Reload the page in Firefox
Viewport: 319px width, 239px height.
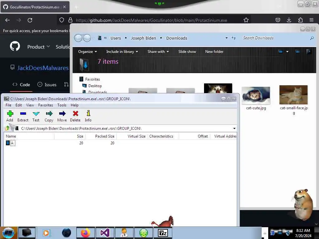[x=30, y=20]
